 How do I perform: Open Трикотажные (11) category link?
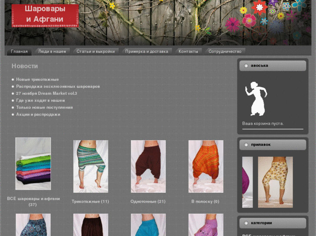point(90,201)
